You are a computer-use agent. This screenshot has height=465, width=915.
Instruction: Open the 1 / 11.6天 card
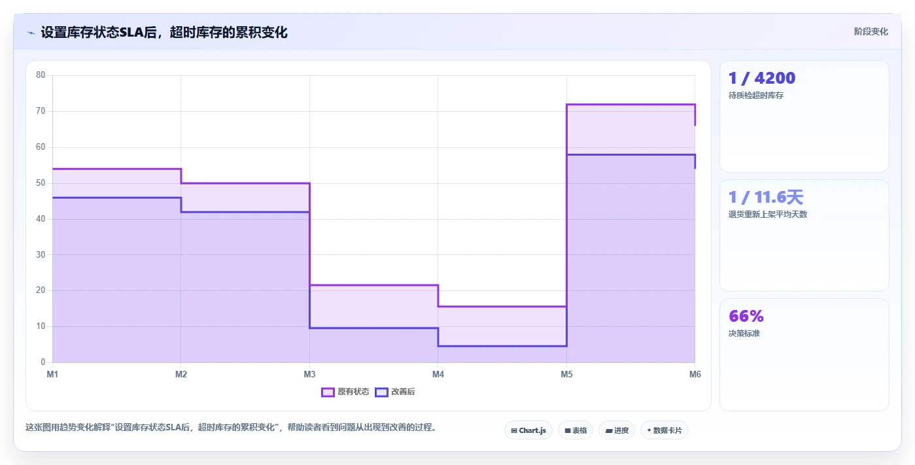(x=804, y=235)
